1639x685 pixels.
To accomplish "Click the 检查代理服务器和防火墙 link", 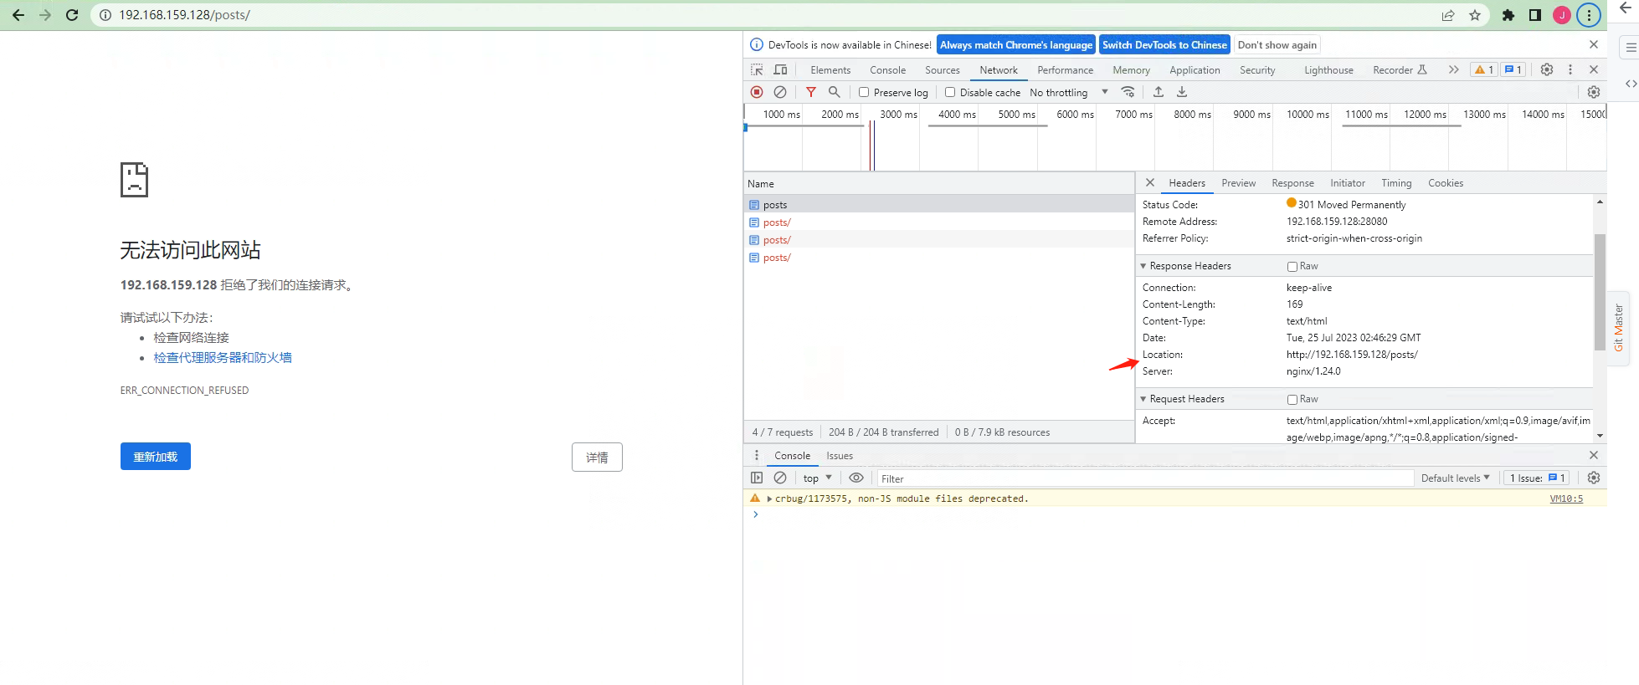I will [x=223, y=358].
